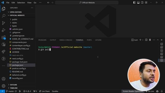
Task: Open the Extensions view with update badge
Action: (x=4, y=37)
